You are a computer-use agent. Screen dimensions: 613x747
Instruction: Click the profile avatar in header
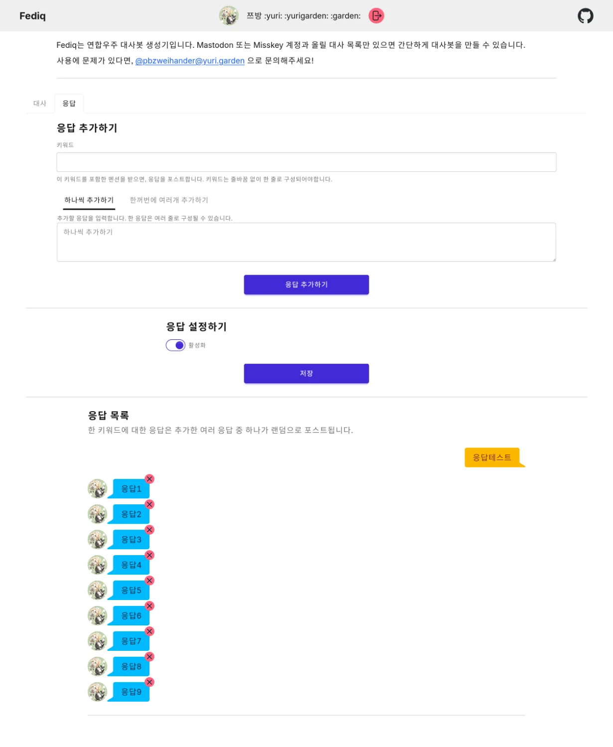click(229, 16)
